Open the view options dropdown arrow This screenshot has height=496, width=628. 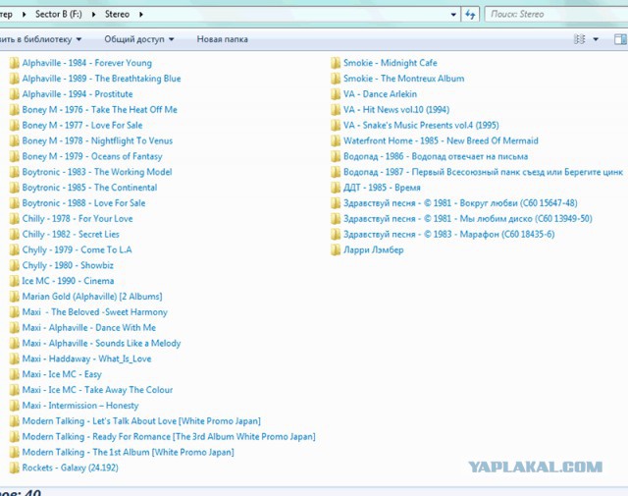596,39
